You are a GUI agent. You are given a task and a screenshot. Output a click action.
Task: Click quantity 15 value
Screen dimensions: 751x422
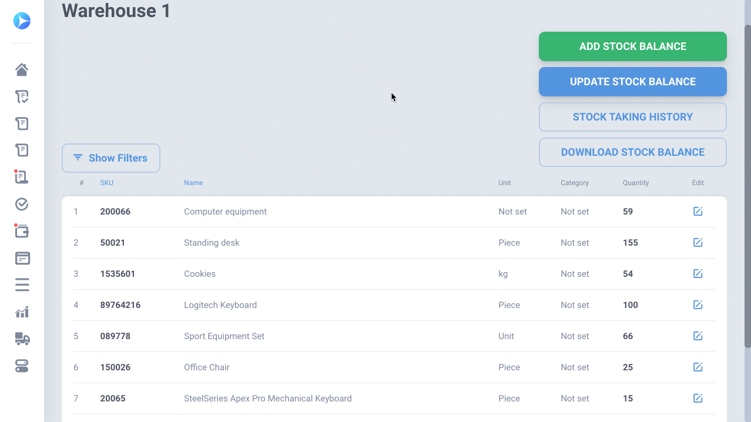click(x=628, y=398)
